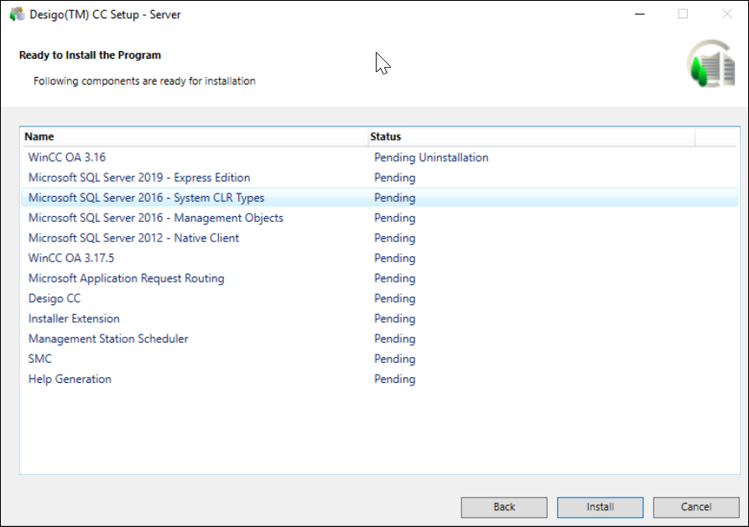Screen dimensions: 749x527
Task: Highlight the Installer Extension entry
Action: [x=74, y=318]
